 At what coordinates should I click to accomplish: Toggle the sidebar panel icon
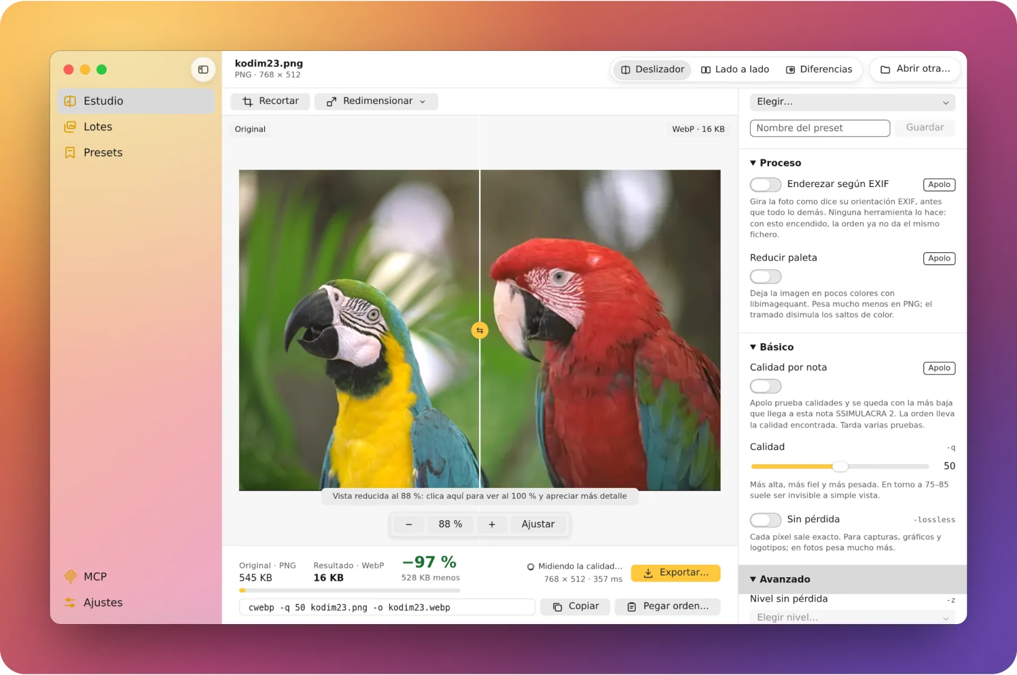coord(203,70)
